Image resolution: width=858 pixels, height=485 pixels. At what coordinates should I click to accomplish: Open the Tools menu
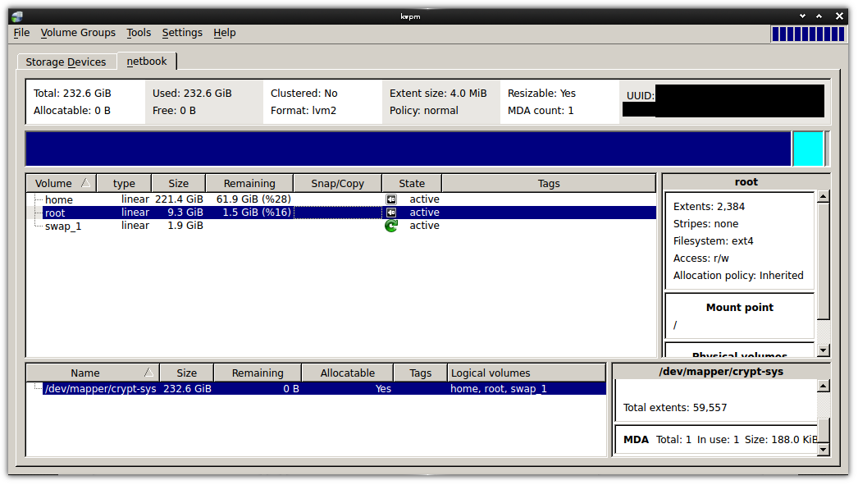(x=138, y=33)
